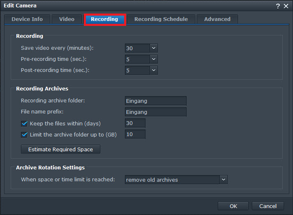Uncheck Keep the files within (days)
The image size is (293, 215).
click(24, 123)
